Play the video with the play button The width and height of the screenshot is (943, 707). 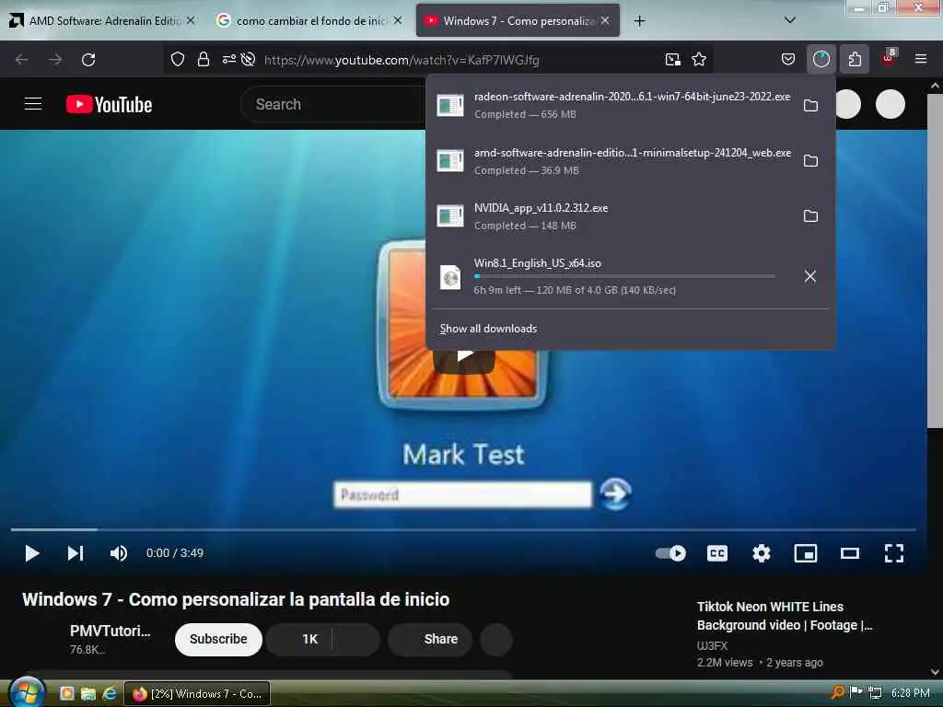pos(32,553)
